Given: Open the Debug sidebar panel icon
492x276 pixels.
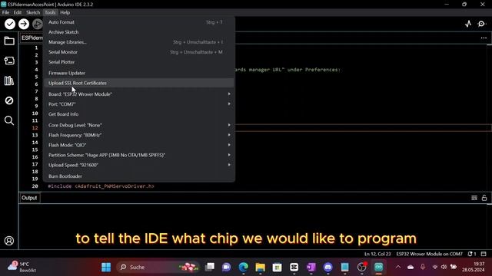Looking at the screenshot, I should tap(9, 100).
